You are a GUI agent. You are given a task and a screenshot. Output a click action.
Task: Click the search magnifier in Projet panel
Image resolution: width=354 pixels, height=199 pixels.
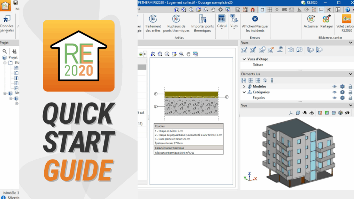tap(5, 51)
